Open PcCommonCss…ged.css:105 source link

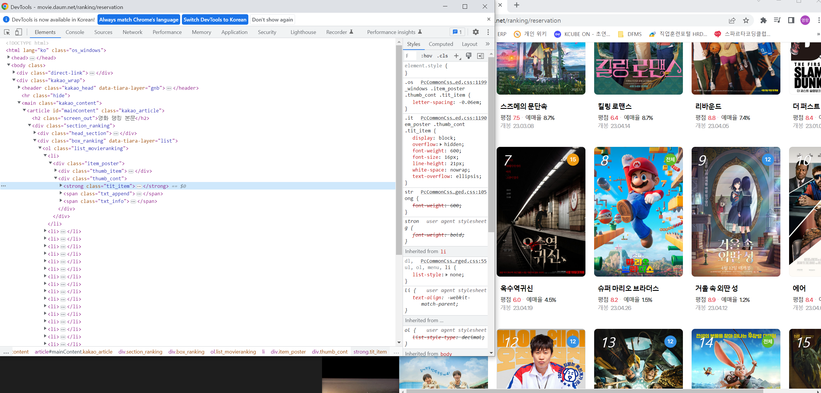click(x=453, y=192)
